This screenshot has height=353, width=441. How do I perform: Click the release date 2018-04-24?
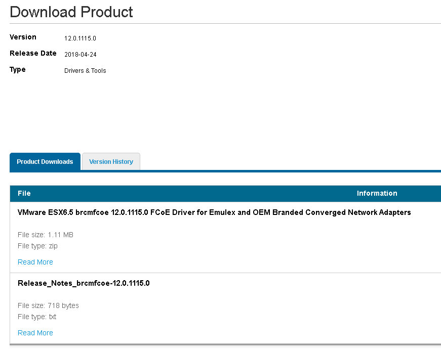tap(81, 55)
